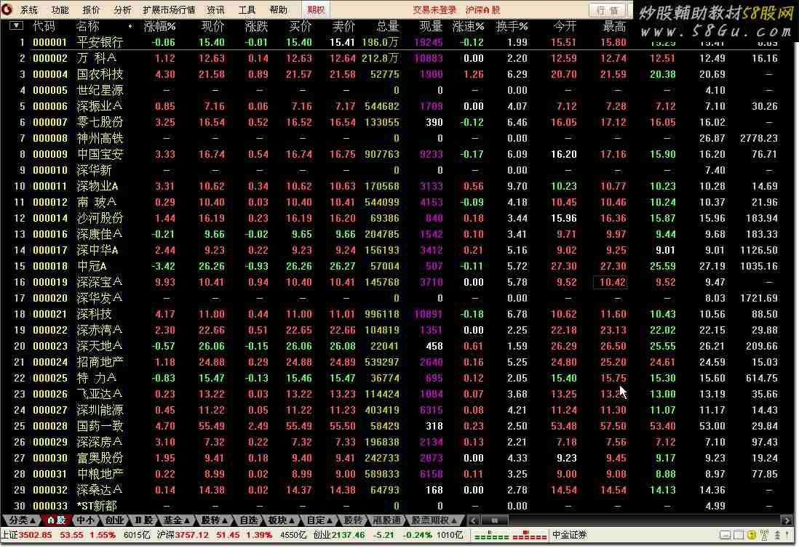Click stock name 富奥股份
This screenshot has height=548, width=799.
100,458
